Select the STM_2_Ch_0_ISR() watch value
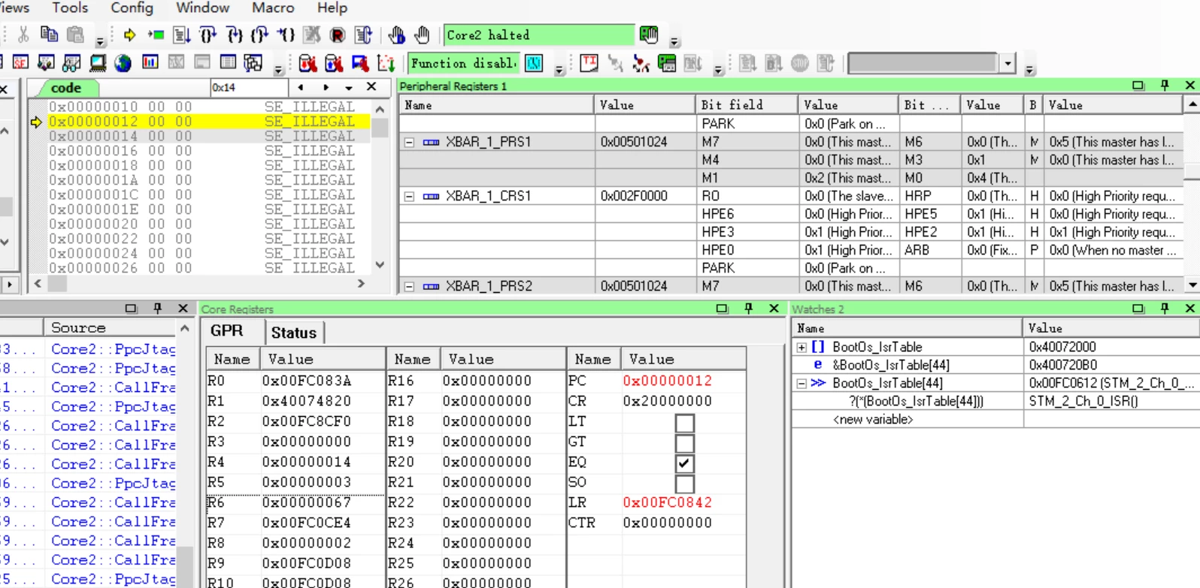Viewport: 1200px width, 588px height. pos(1083,401)
